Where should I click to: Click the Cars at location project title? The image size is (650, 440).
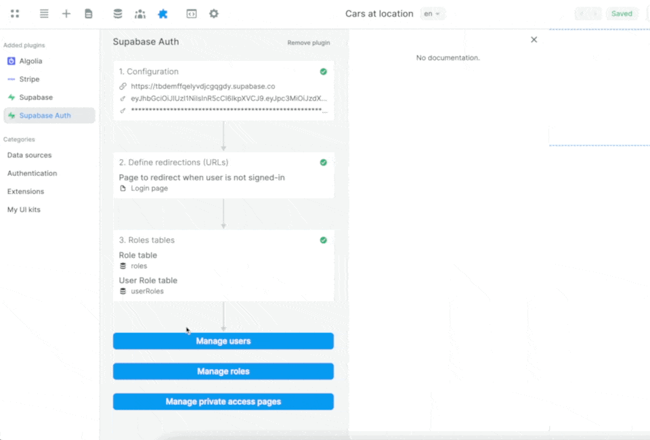[379, 14]
